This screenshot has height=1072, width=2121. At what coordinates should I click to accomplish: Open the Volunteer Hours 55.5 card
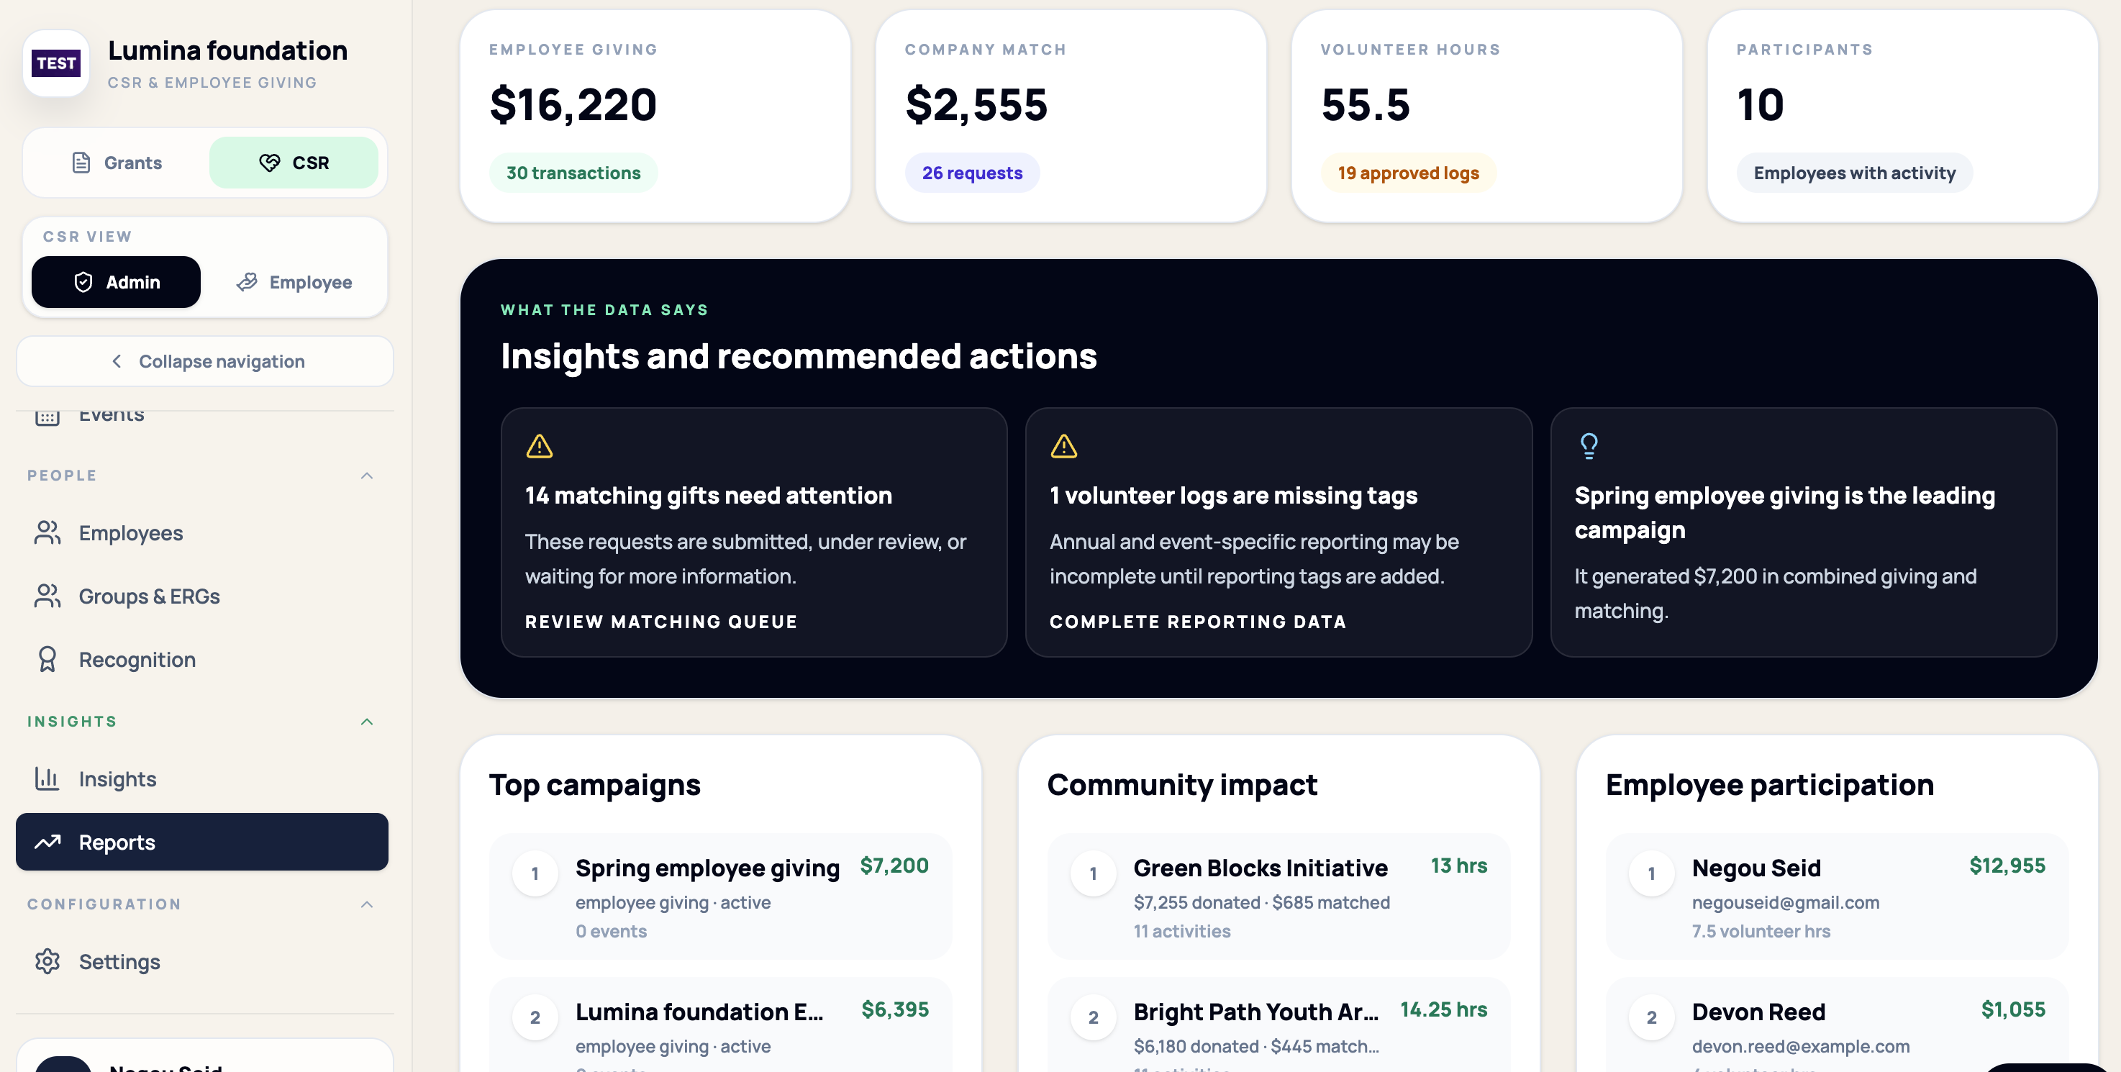[1487, 116]
